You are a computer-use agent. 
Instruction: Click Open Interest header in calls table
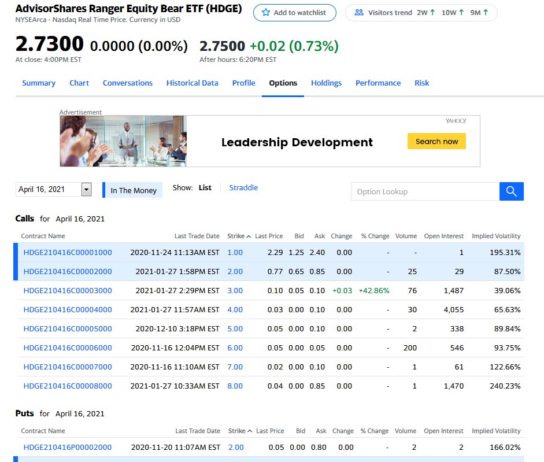pos(444,236)
